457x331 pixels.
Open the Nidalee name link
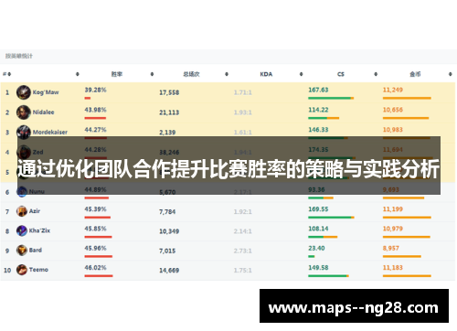(x=43, y=112)
